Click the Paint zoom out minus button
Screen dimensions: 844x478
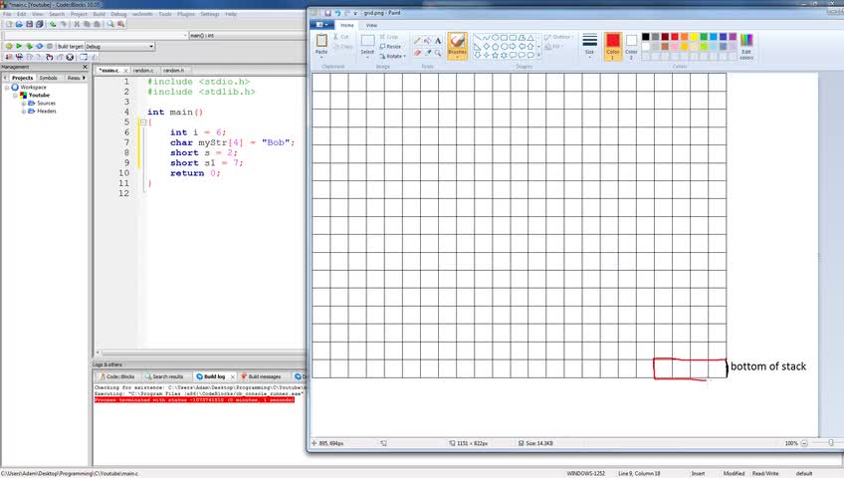coord(804,443)
